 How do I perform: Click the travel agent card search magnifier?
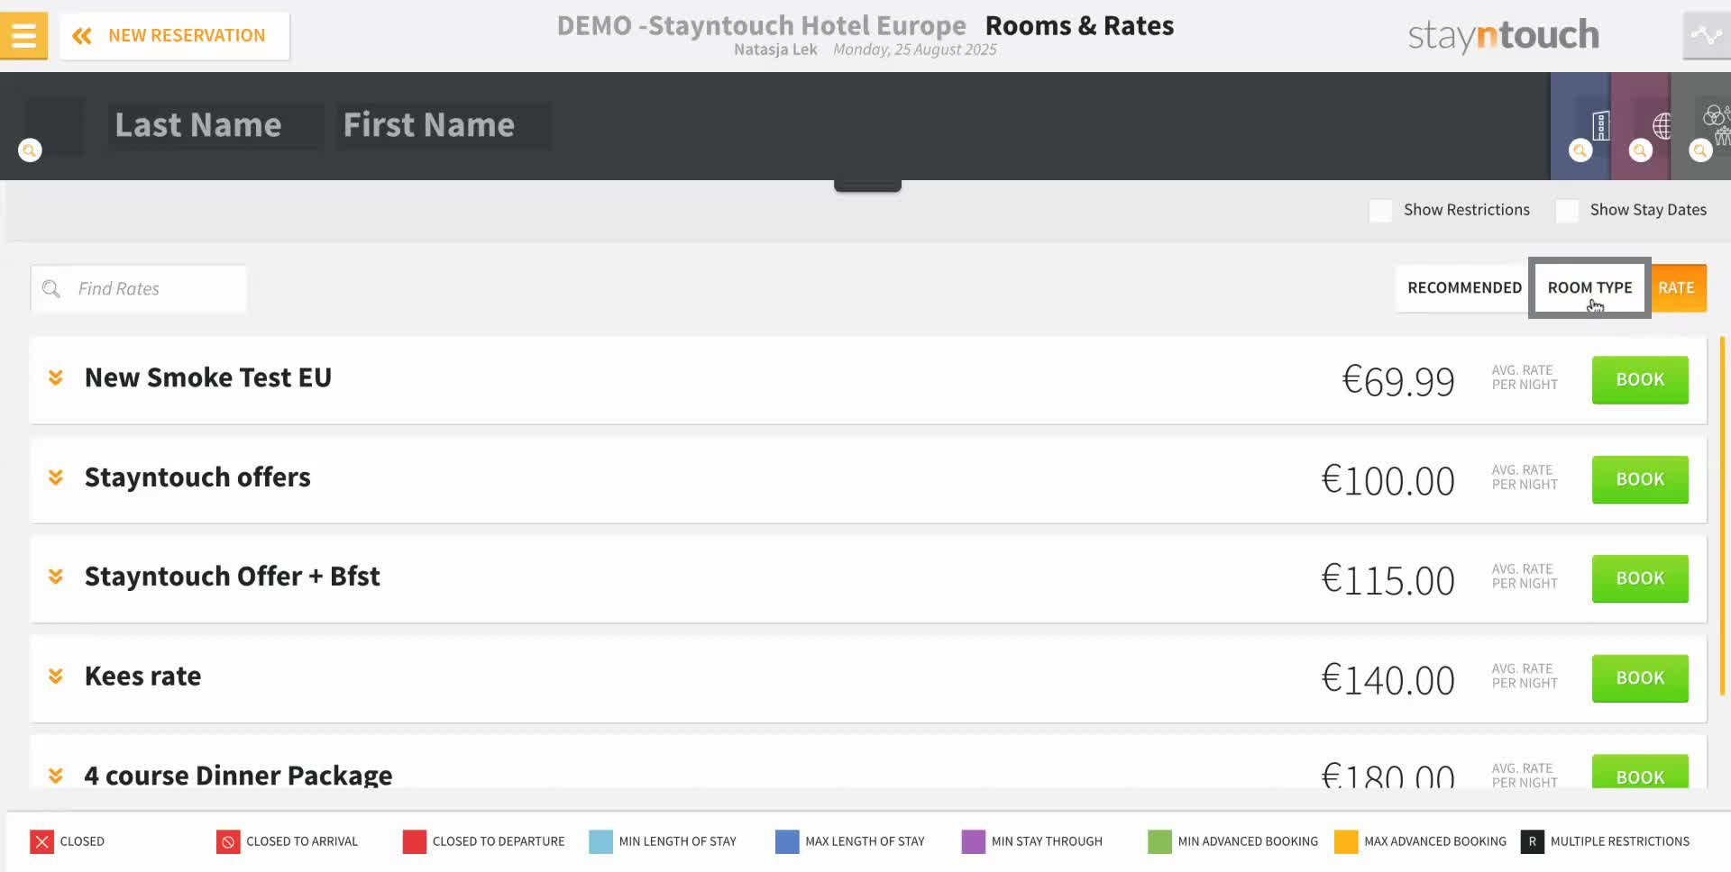pos(1640,150)
